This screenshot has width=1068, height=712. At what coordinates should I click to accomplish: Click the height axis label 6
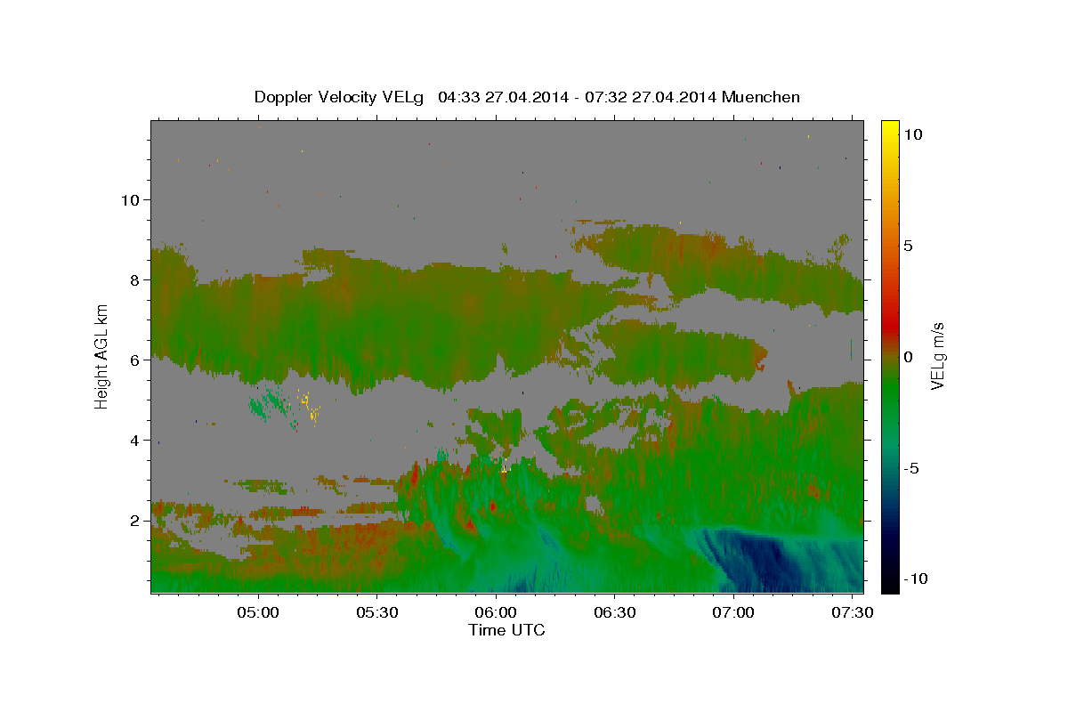point(135,360)
